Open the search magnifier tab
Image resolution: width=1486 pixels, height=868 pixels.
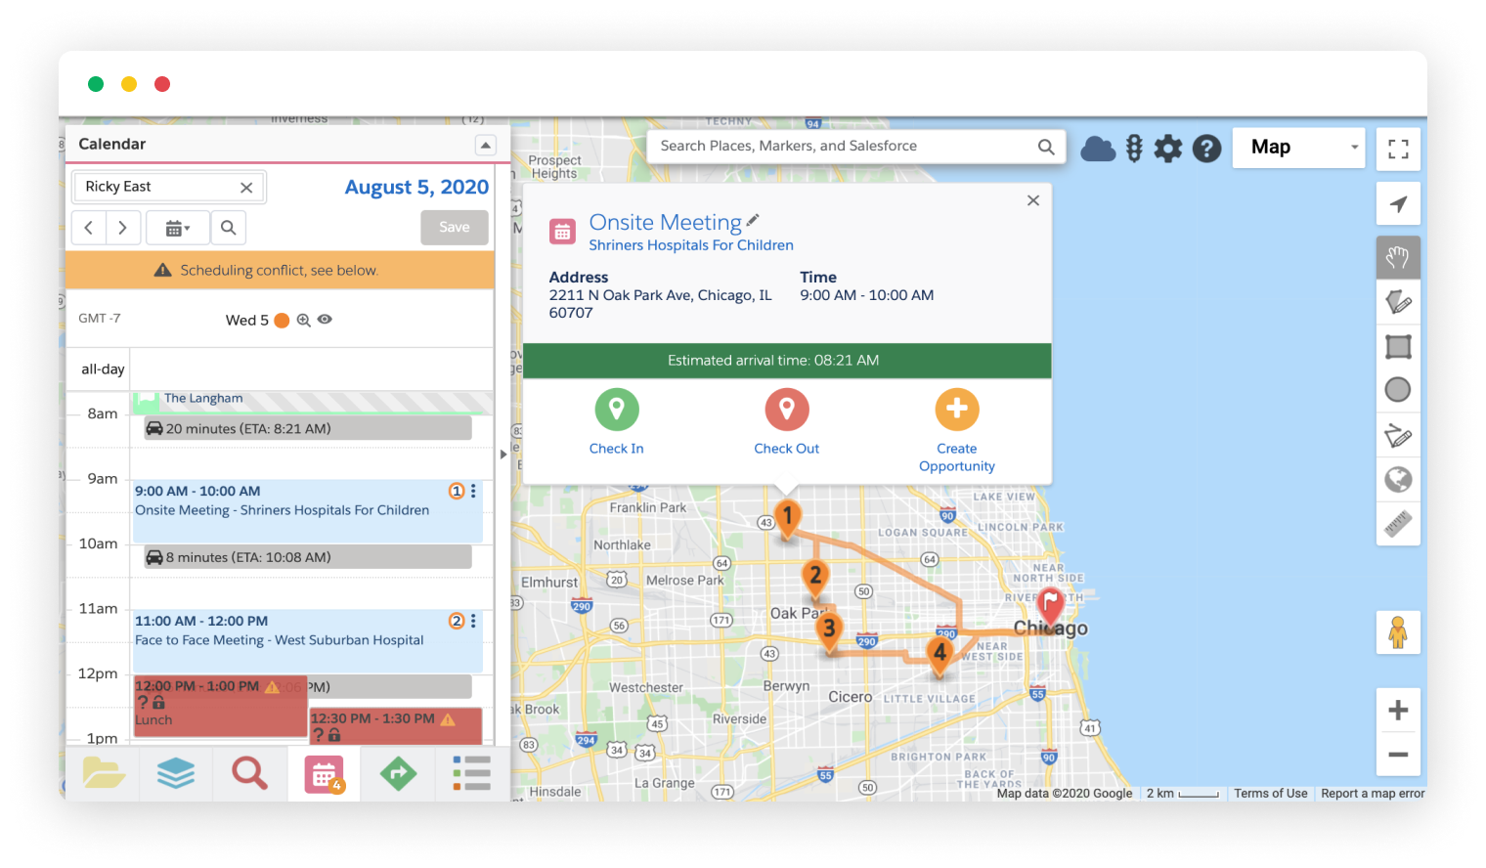[249, 773]
